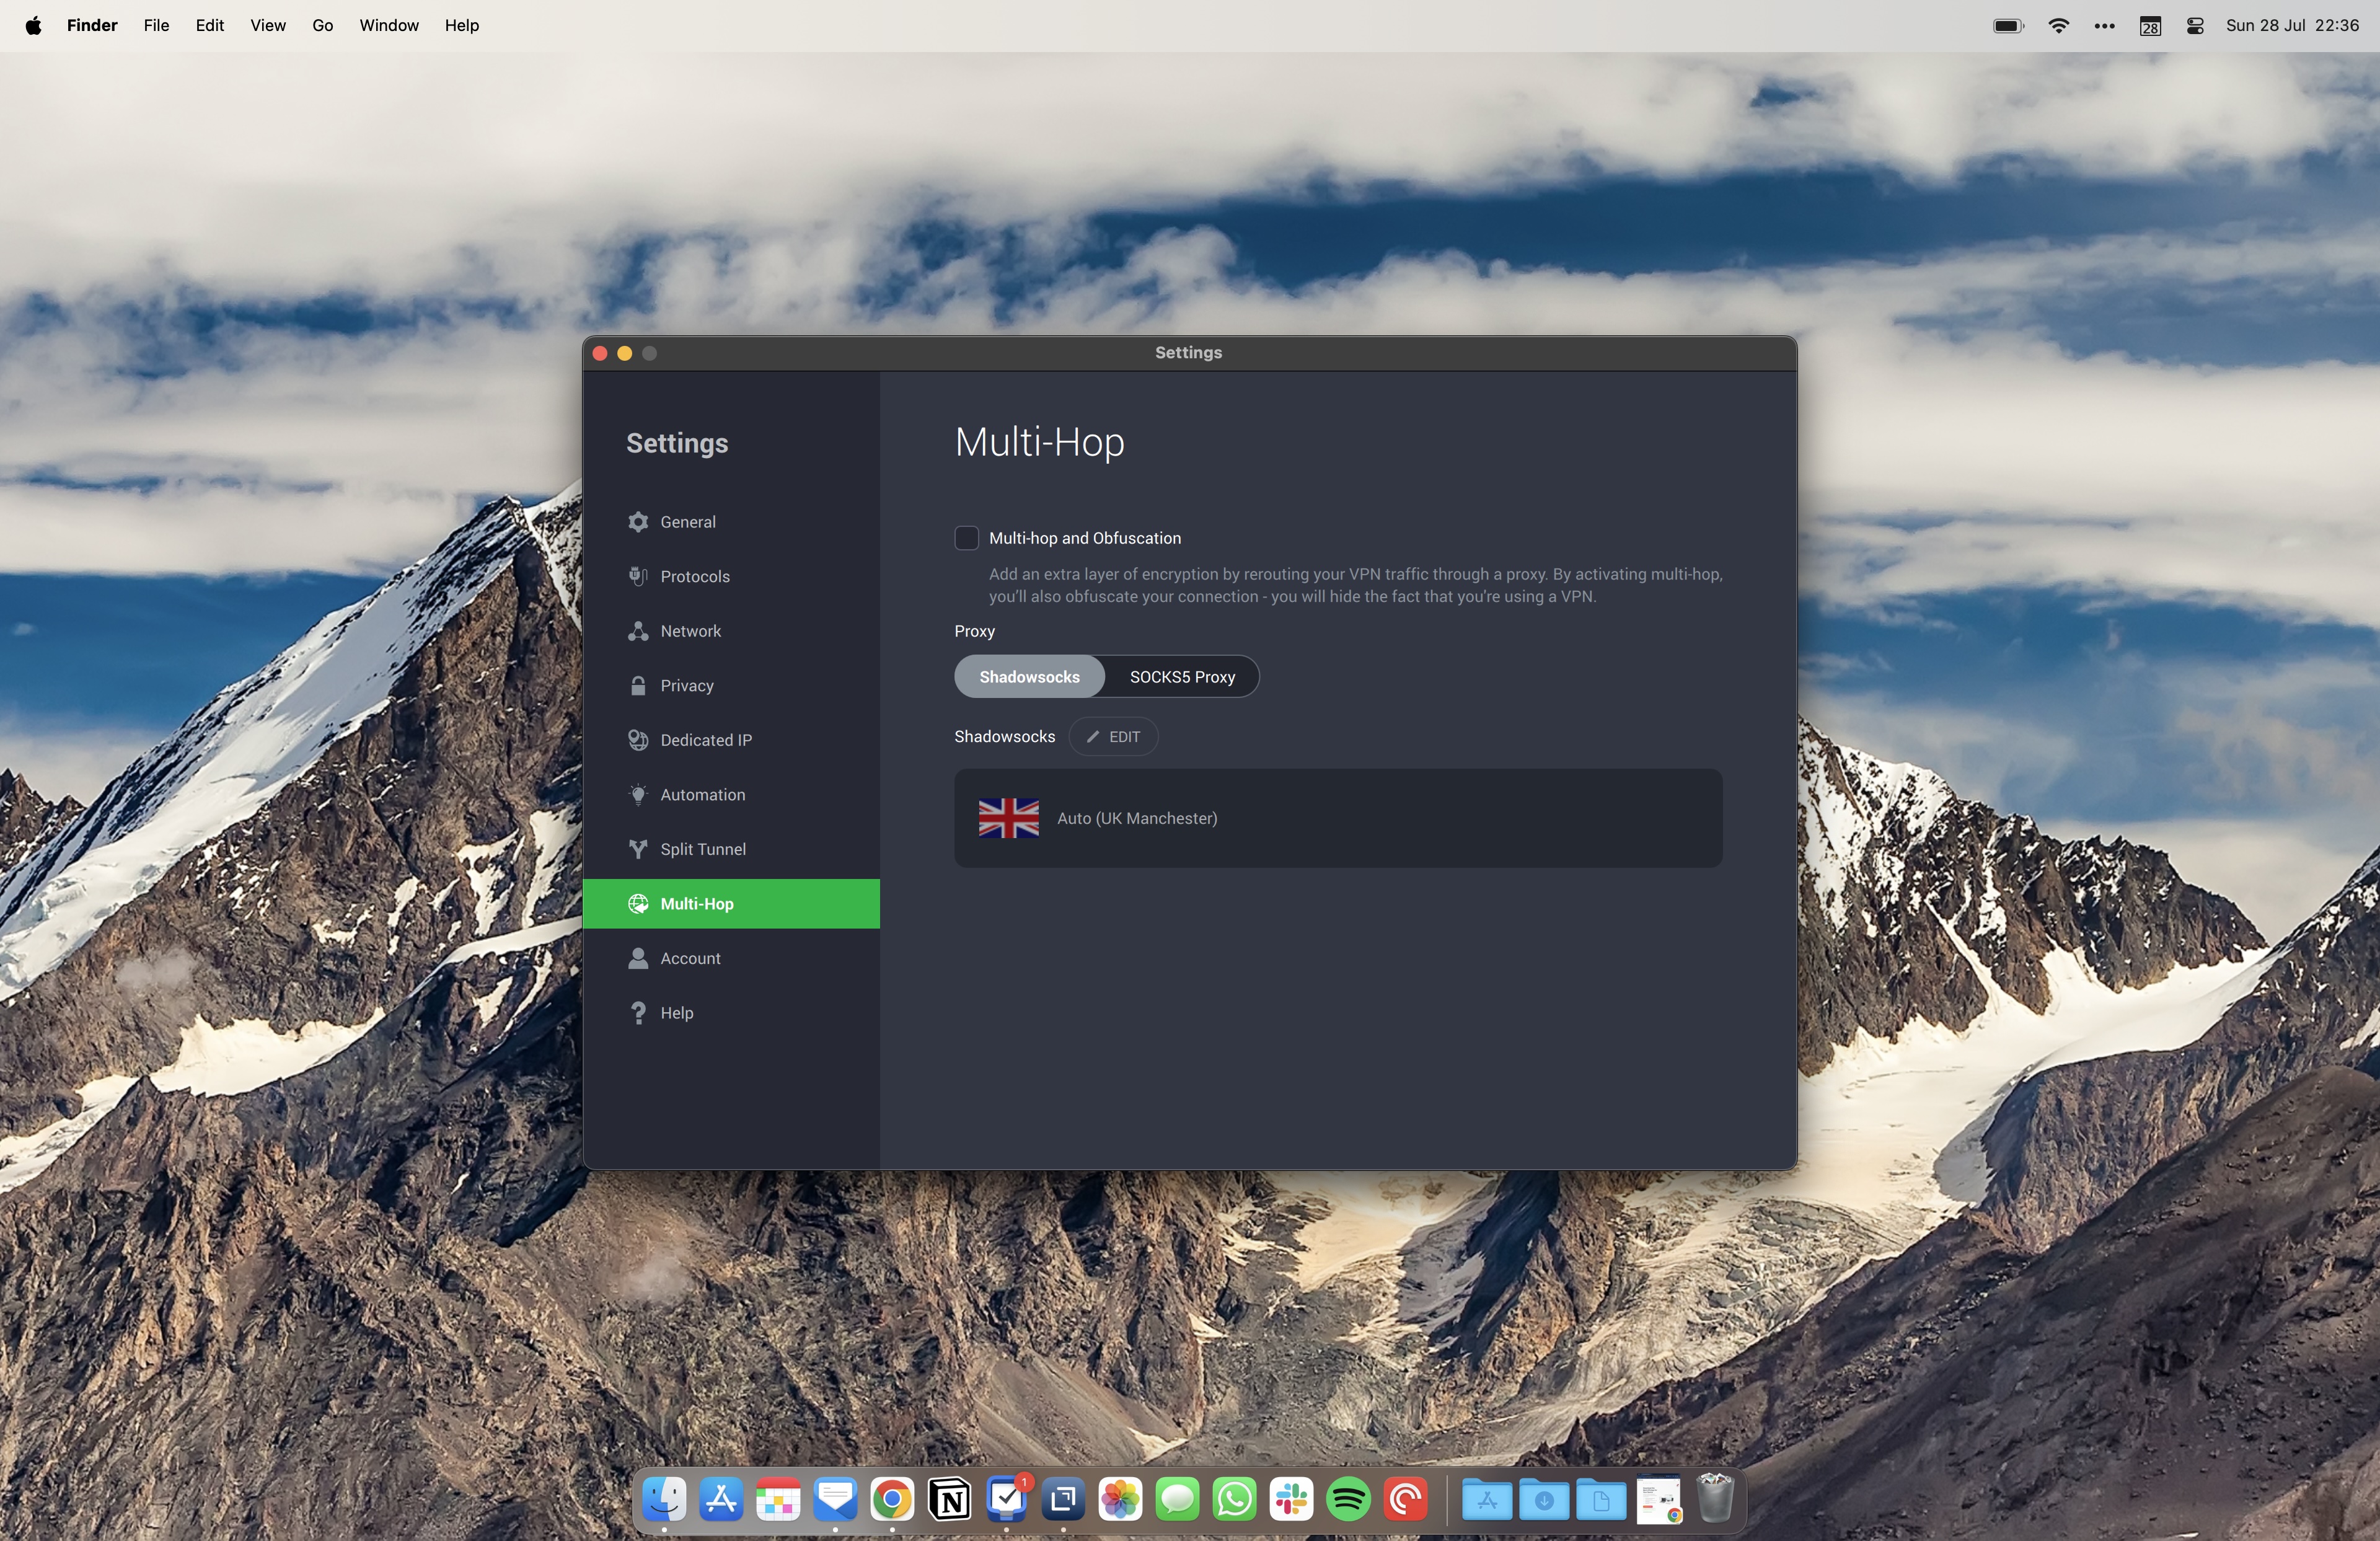Image resolution: width=2380 pixels, height=1541 pixels.
Task: Open the Help question mark icon
Action: coord(638,1013)
